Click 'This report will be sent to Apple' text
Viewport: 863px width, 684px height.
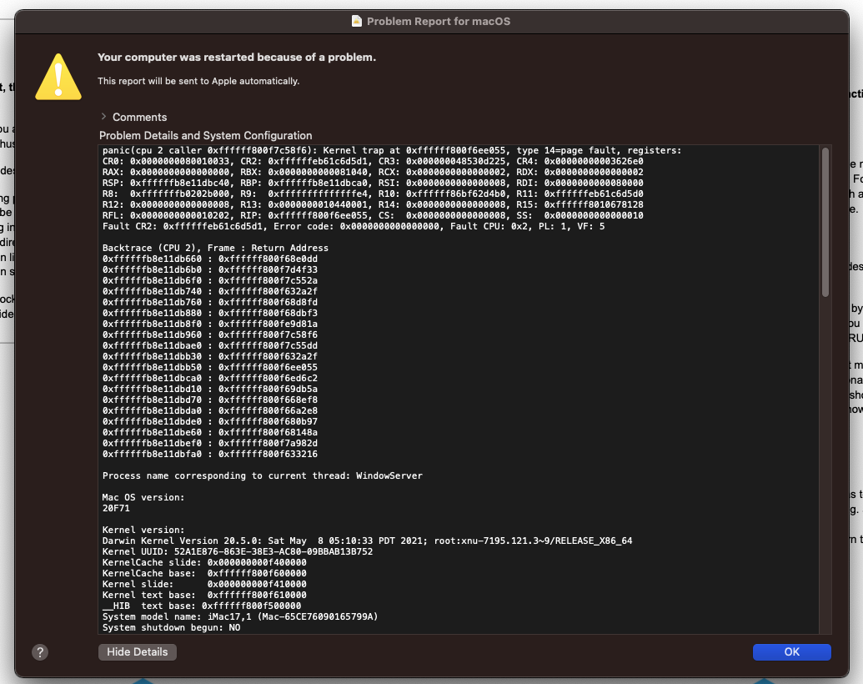point(198,81)
